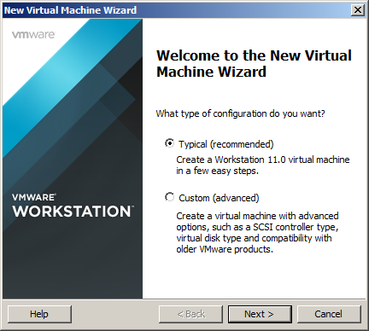The height and width of the screenshot is (331, 369).
Task: Click the Next > button
Action: (x=260, y=314)
